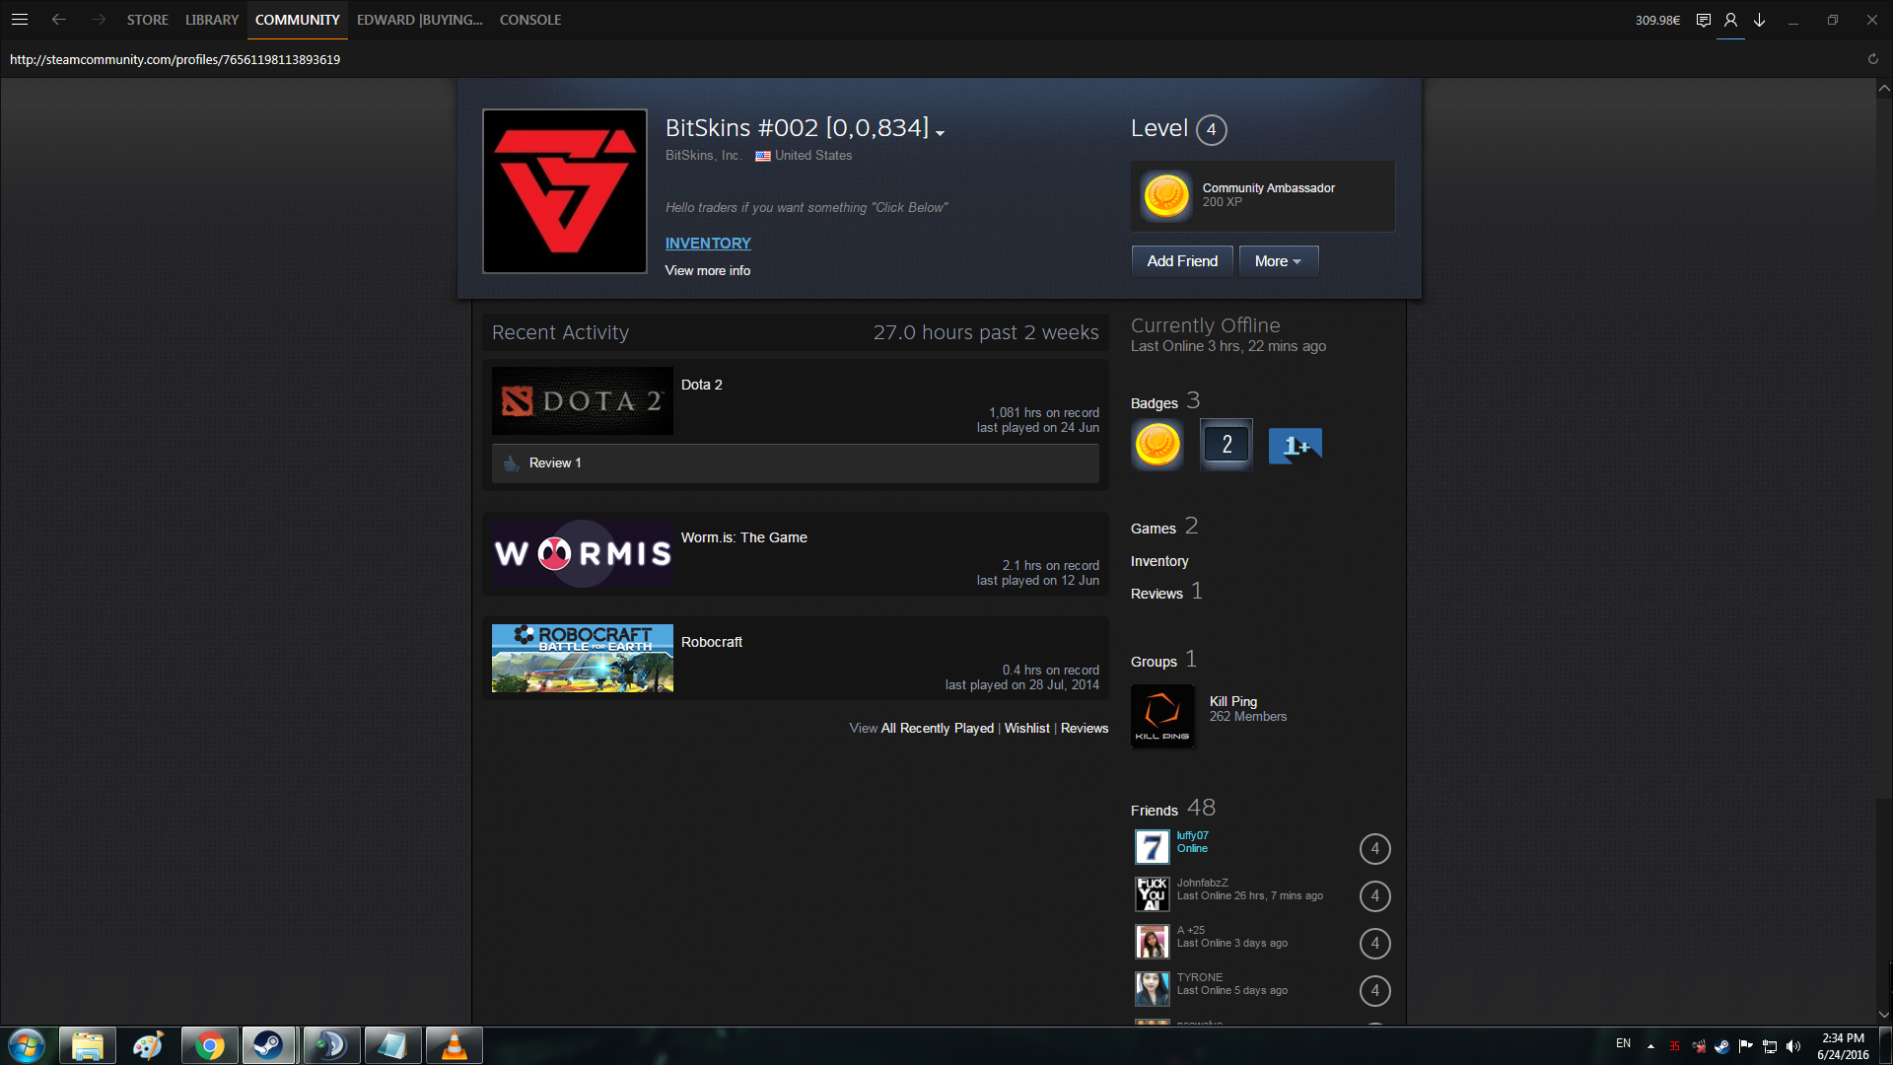Open luffy07's friend avatar
The height and width of the screenshot is (1065, 1893).
click(x=1152, y=847)
